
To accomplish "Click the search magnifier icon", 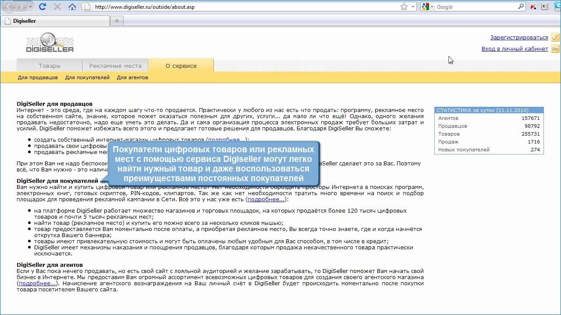I will click(x=521, y=7).
